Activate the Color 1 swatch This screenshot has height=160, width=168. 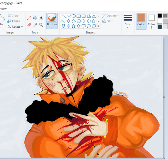coord(141,21)
